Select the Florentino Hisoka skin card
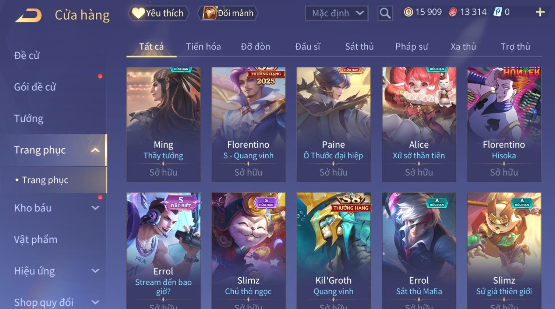The height and width of the screenshot is (309, 555). tap(504, 124)
